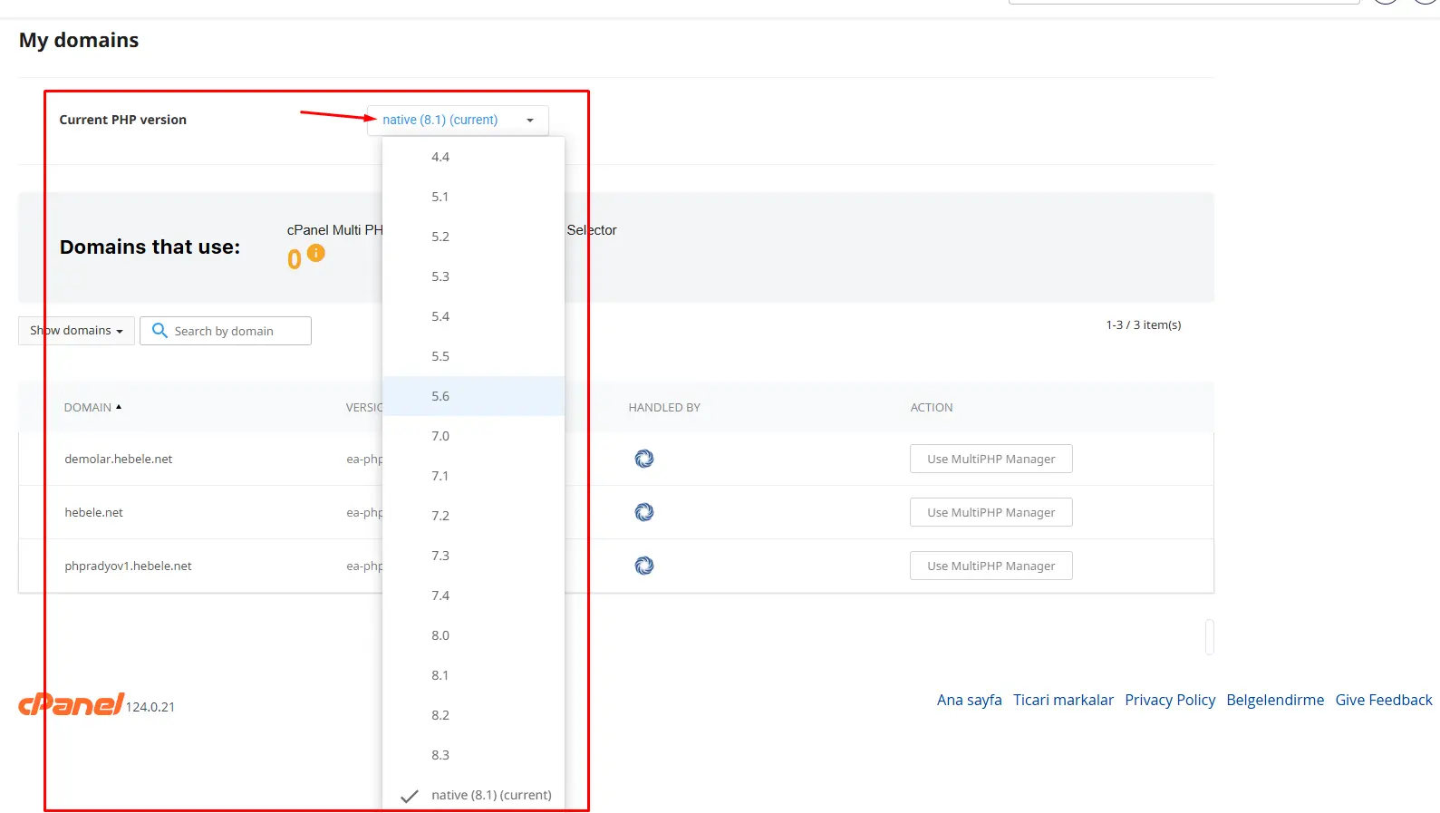The height and width of the screenshot is (813, 1440).
Task: Click the cPanel version 124.0.21 text
Action: (150, 707)
